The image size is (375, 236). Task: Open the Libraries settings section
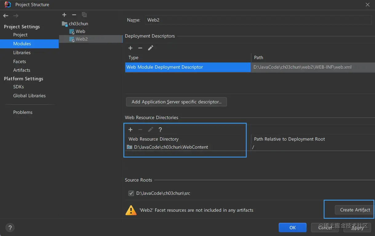click(22, 53)
